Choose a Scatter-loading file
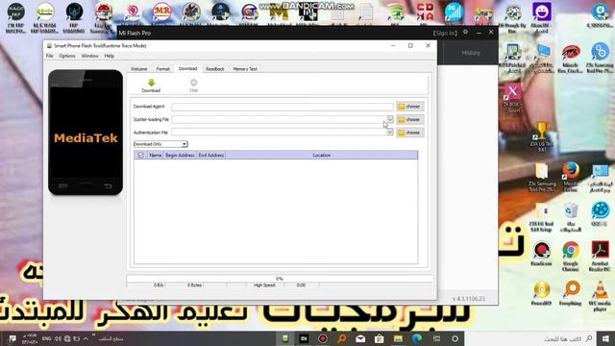This screenshot has height=346, width=615. pos(410,119)
